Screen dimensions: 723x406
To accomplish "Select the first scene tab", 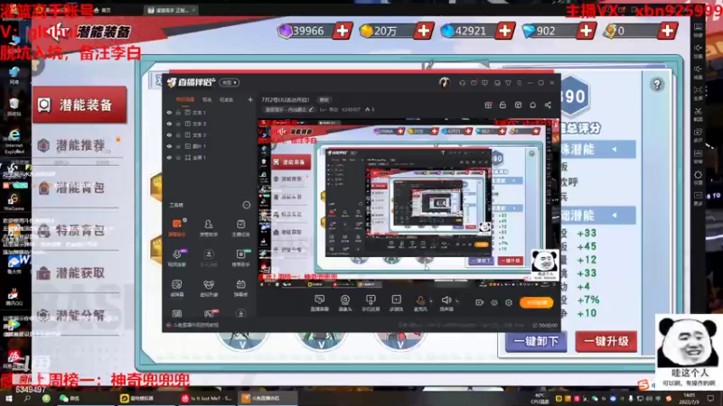I will coord(185,99).
